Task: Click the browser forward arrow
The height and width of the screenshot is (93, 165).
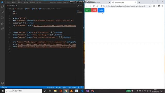Action: pyautogui.click(x=90, y=6)
